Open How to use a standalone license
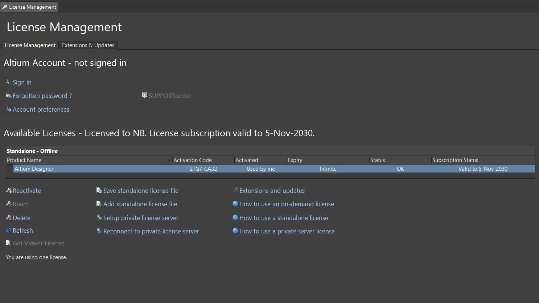 [x=284, y=218]
